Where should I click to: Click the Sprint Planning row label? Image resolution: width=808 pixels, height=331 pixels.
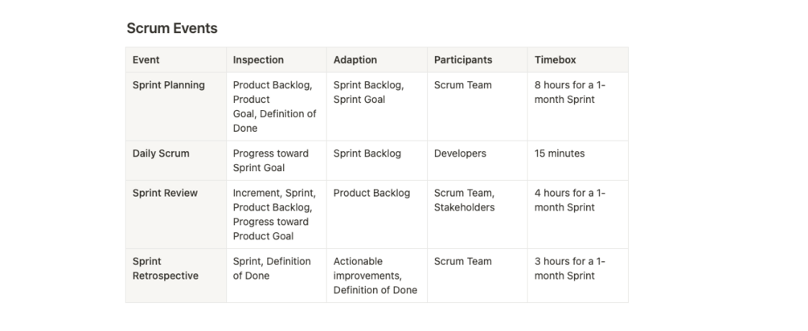pyautogui.click(x=169, y=85)
